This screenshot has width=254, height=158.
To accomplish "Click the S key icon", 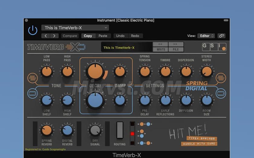I will coord(214,47).
